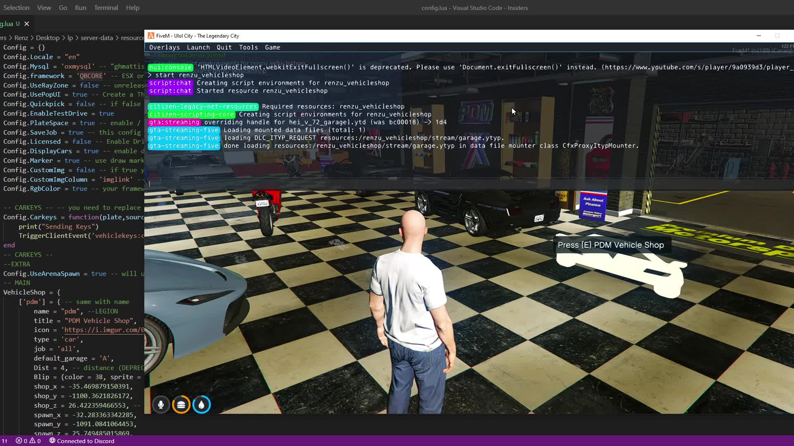Open the Game menu in FiveM
The image size is (794, 446).
point(273,47)
